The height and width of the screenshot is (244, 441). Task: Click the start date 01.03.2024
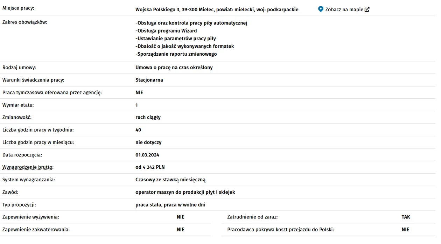click(147, 155)
